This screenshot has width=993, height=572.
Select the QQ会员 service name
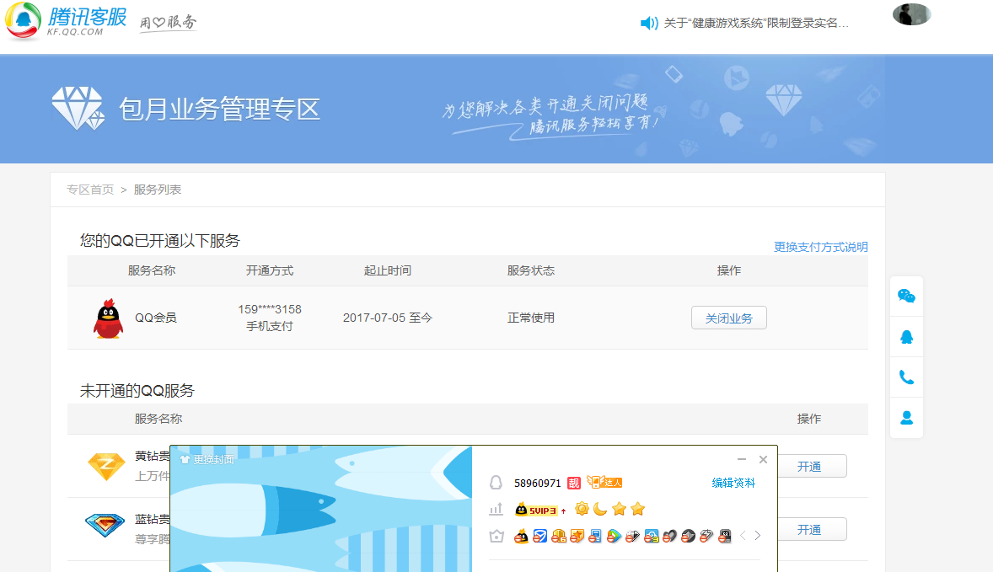click(156, 318)
